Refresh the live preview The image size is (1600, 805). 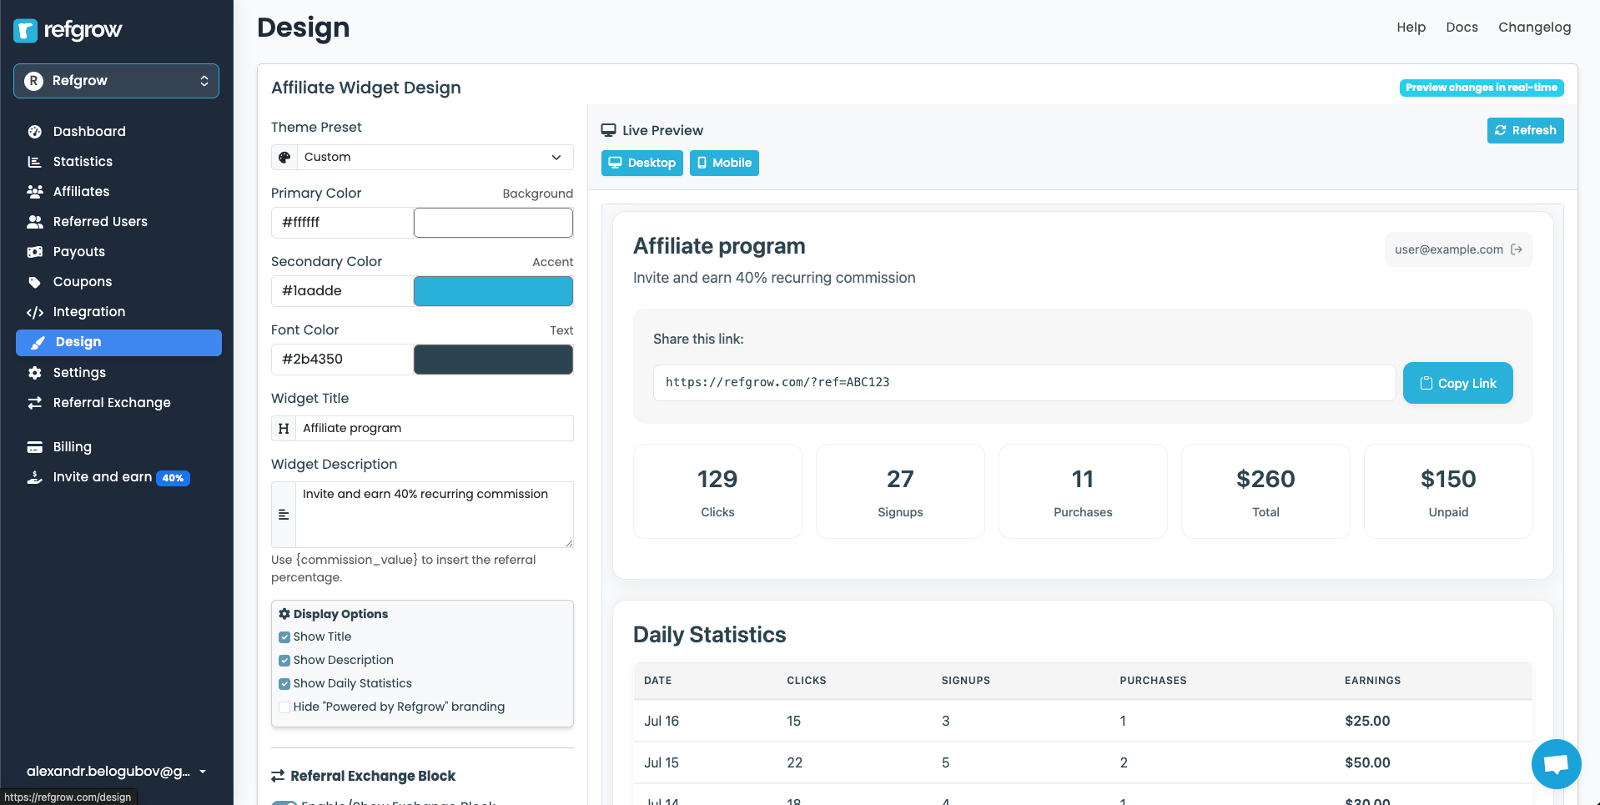pos(1525,130)
